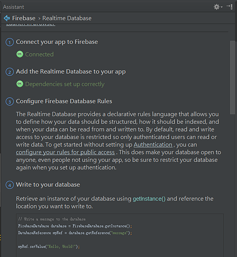Viewport: 237px width, 257px height.
Task: Click the vertical scrollbar thumb
Action: pyautogui.click(x=233, y=78)
